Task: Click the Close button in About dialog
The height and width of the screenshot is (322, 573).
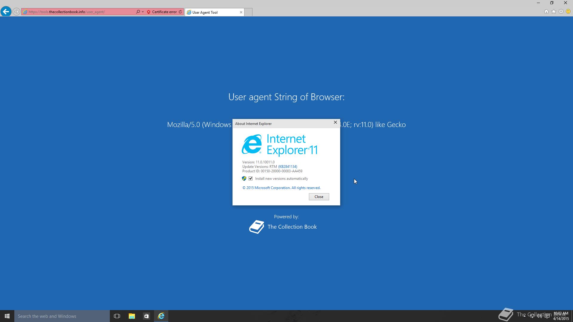Action: 319,197
